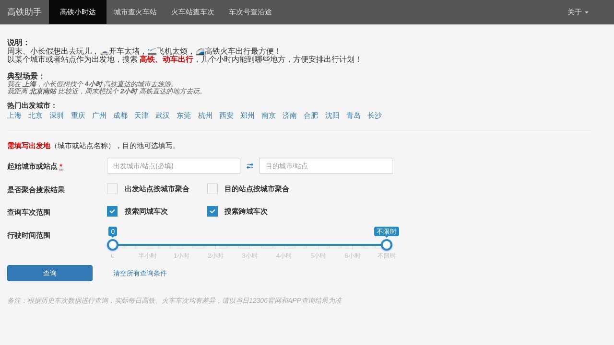Disable 搜索跨城车次 checkbox
This screenshot has width=614, height=345.
coord(213,211)
